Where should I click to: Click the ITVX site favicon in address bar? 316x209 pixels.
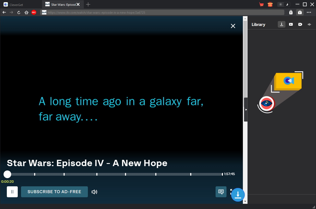[x=44, y=13]
